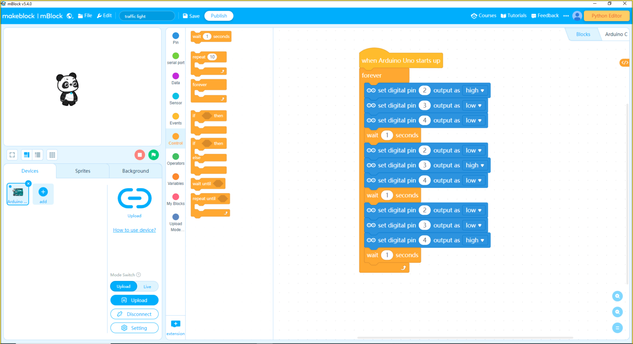The image size is (633, 344).
Task: Open the last pin 4 high dropdown
Action: click(475, 240)
